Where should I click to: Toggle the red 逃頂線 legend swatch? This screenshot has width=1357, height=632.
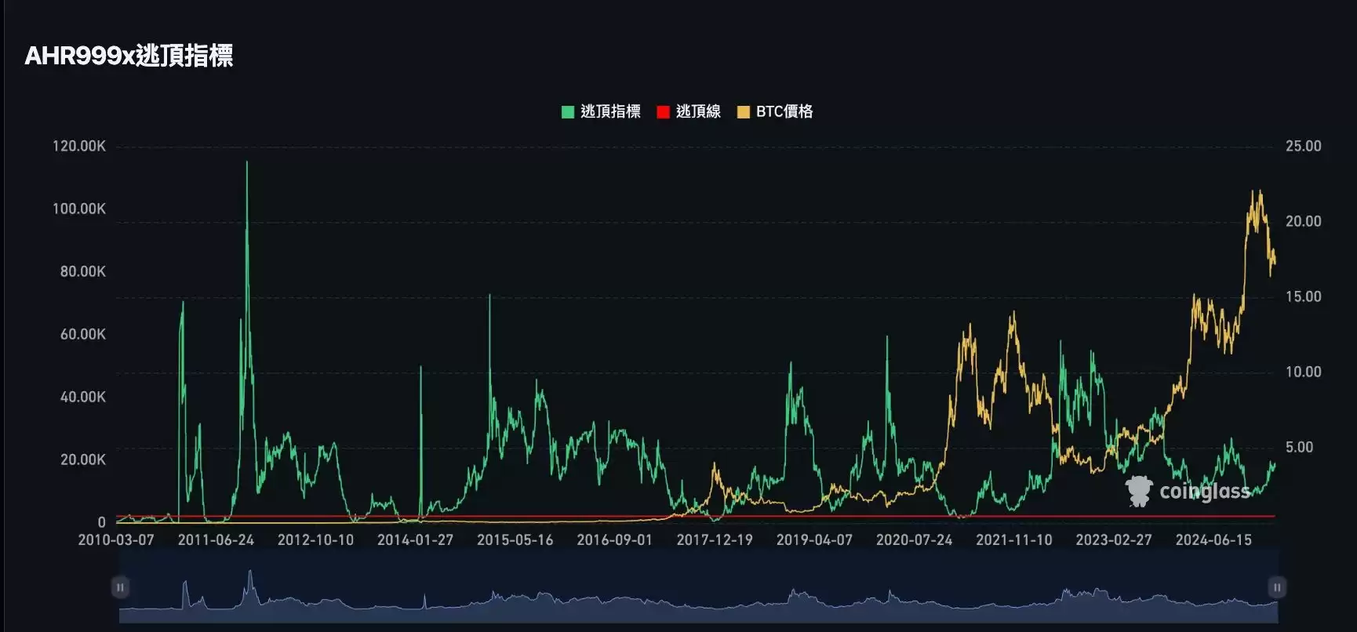coord(663,112)
